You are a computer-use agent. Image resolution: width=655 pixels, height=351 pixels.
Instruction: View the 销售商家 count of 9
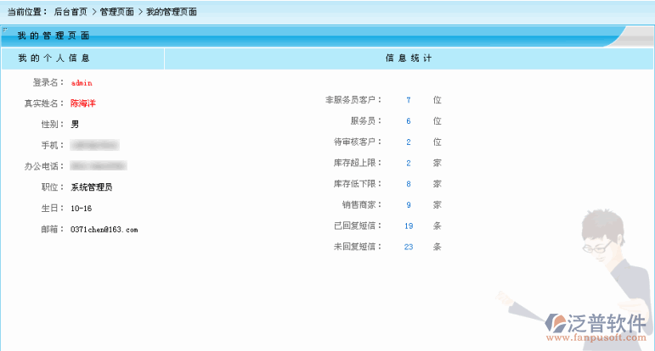click(x=409, y=205)
